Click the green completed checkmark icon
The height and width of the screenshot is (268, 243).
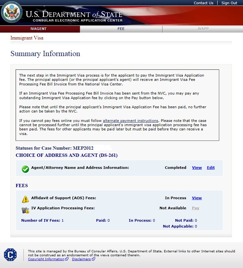point(25,169)
